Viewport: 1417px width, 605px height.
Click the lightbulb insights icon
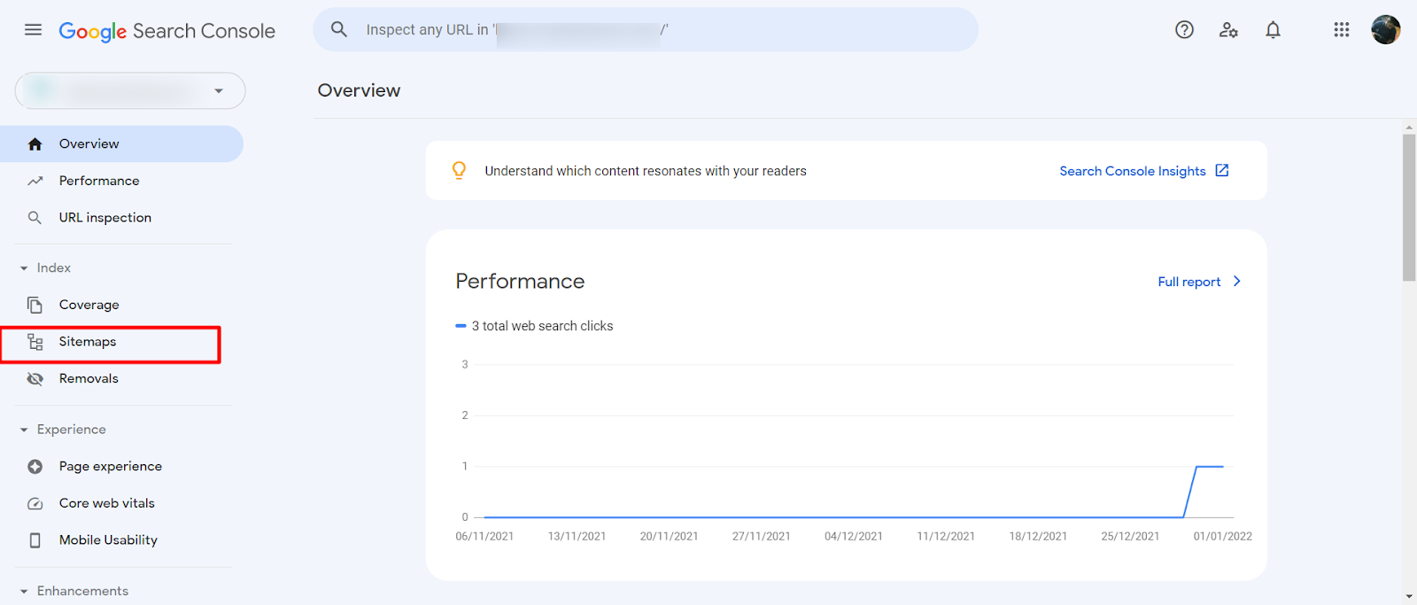pos(459,170)
